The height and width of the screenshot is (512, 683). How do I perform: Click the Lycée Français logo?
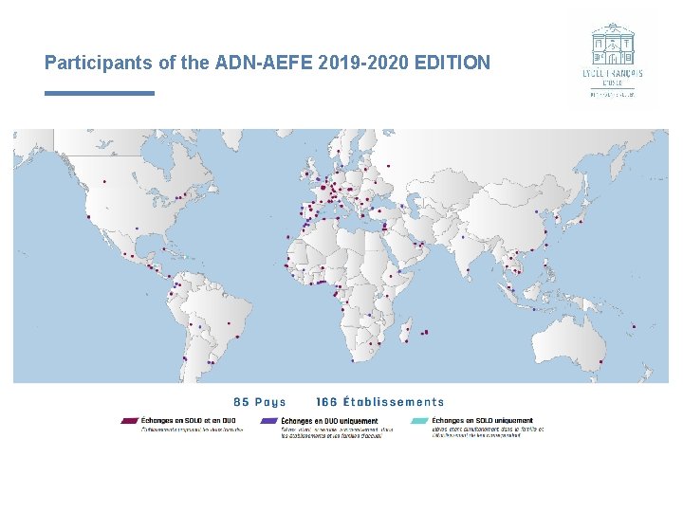point(613,60)
